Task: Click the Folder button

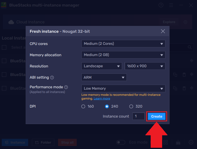Action: [x=43, y=143]
